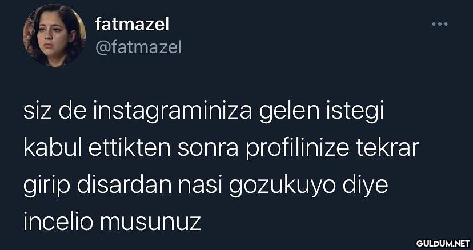
Task: Click the word disardan in the tweet
Action: click(124, 186)
